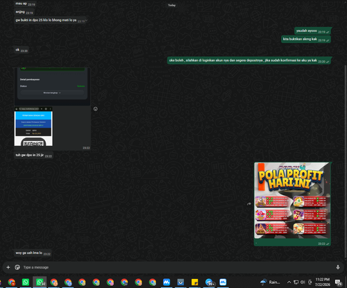Viewport: 347px width, 288px height.
Task: Show hidden system tray icons
Action: (x=289, y=282)
